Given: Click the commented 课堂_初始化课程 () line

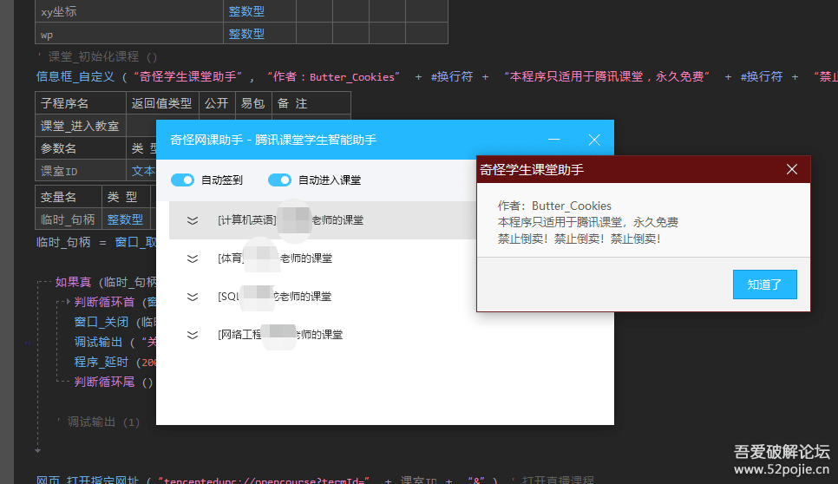Looking at the screenshot, I should pyautogui.click(x=97, y=56).
